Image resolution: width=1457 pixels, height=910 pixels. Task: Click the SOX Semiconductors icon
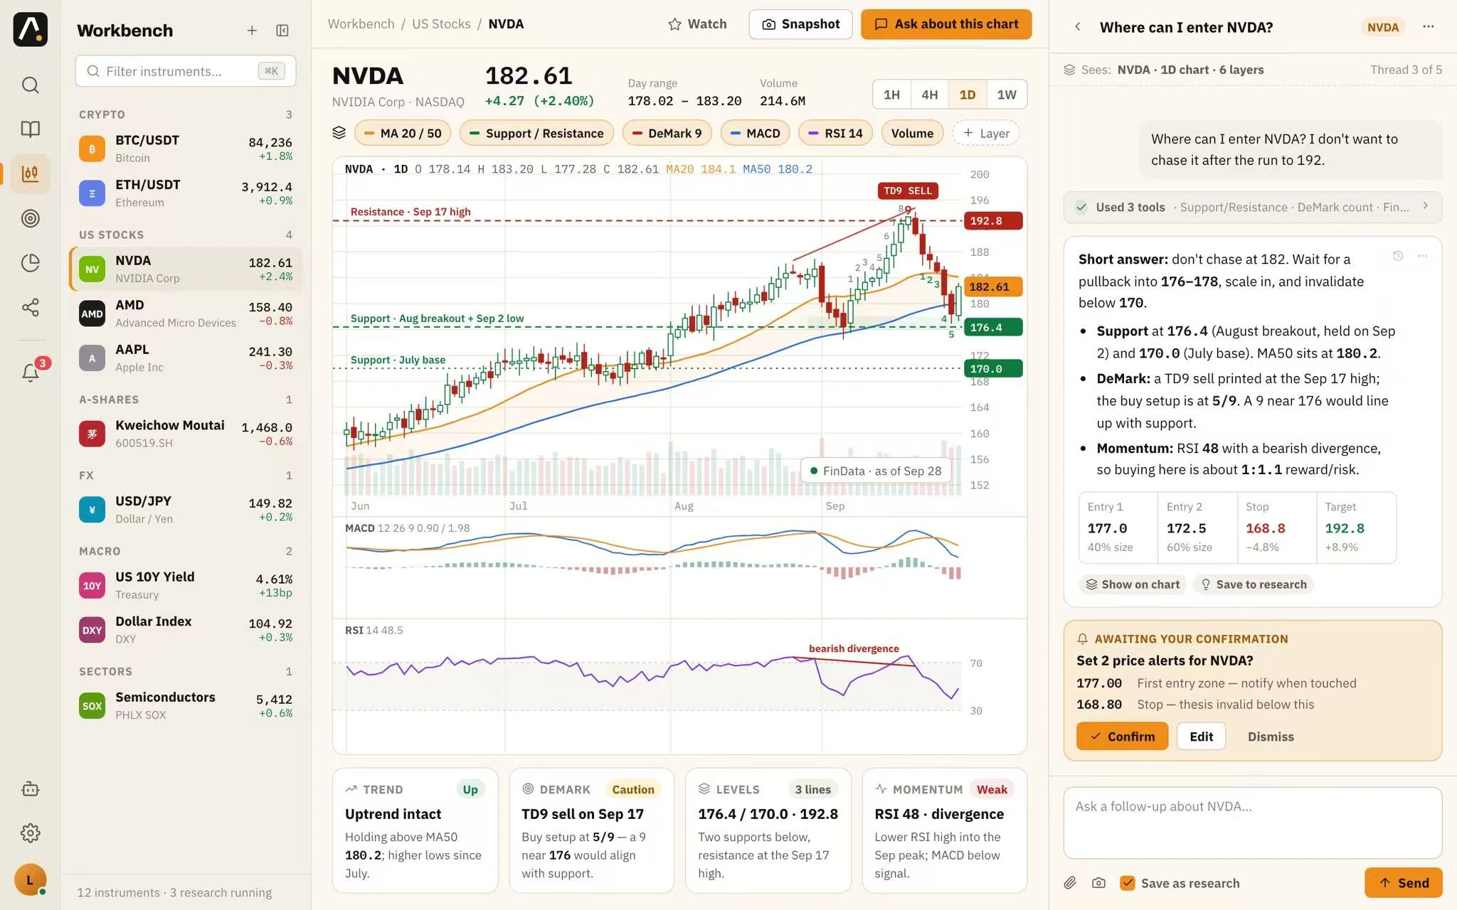(x=92, y=706)
